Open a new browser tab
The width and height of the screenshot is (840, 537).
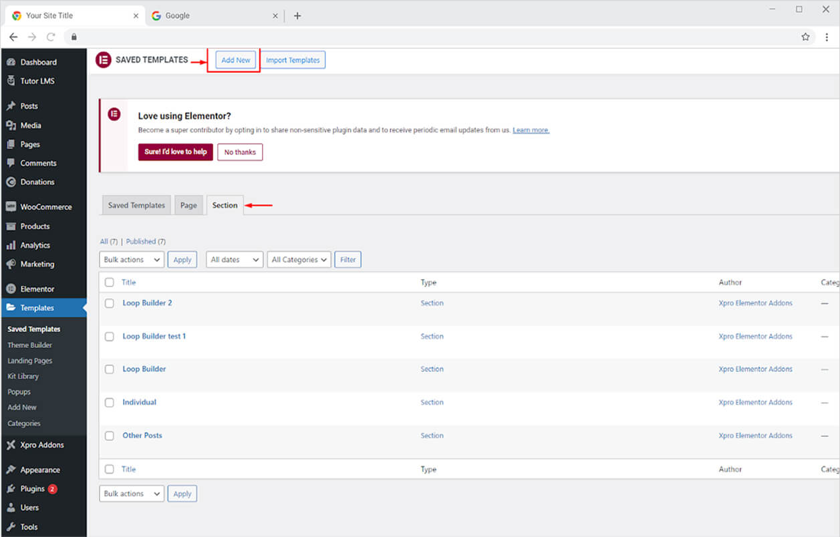(297, 16)
